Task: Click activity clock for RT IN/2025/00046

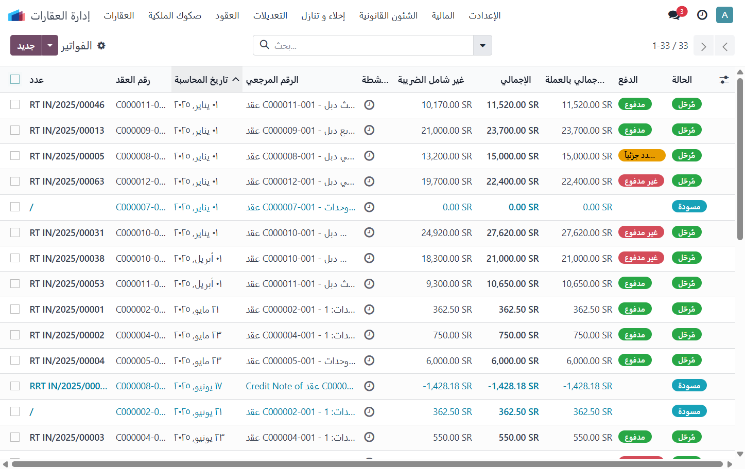Action: point(369,105)
